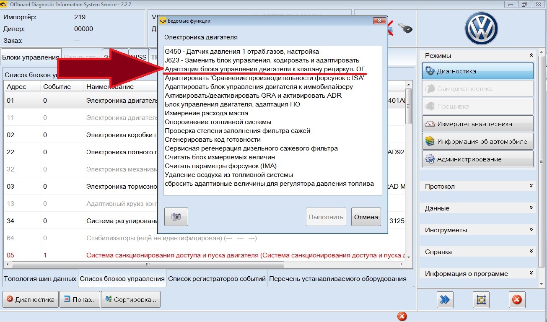Select red address 05 Система санкционирования доступа row
This screenshot has width=547, height=322.
205,255
